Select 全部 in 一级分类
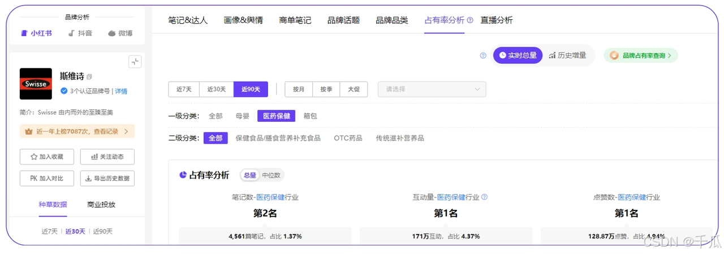 point(216,116)
